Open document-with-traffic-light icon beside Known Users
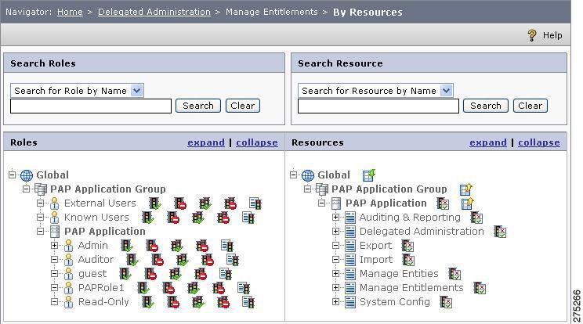 [248, 218]
